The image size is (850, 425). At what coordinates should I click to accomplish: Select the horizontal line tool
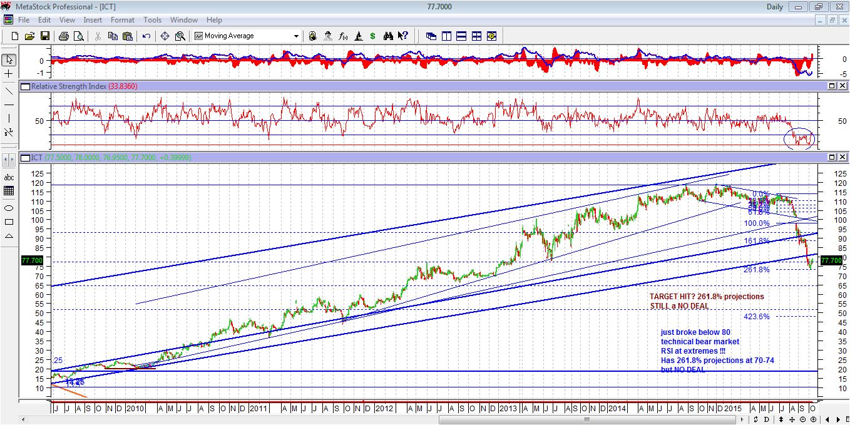(8, 104)
